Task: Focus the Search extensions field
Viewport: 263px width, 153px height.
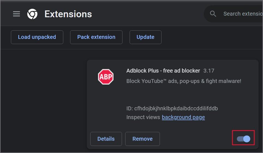Action: (x=241, y=14)
